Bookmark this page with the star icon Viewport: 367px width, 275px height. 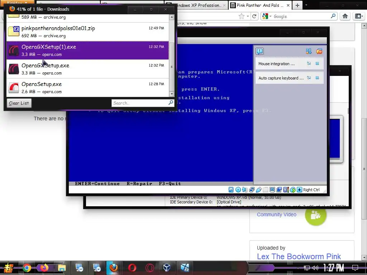pos(242,16)
